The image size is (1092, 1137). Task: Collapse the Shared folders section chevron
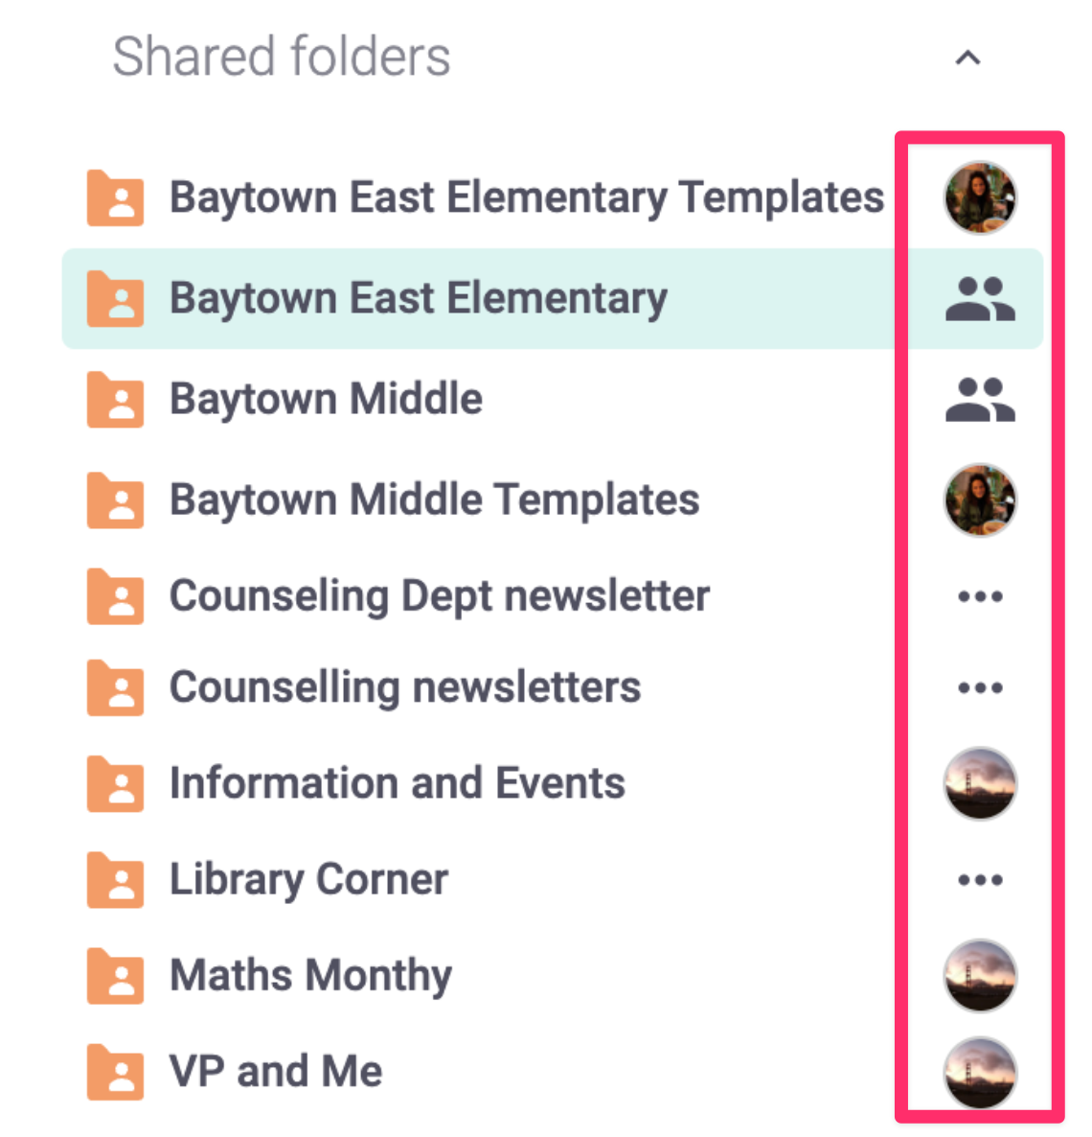tap(967, 58)
